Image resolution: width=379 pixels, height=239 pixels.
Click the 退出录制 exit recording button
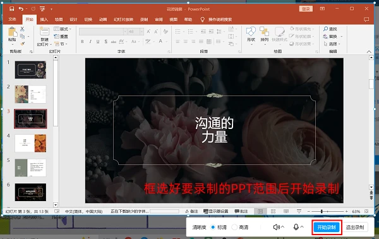(x=355, y=227)
